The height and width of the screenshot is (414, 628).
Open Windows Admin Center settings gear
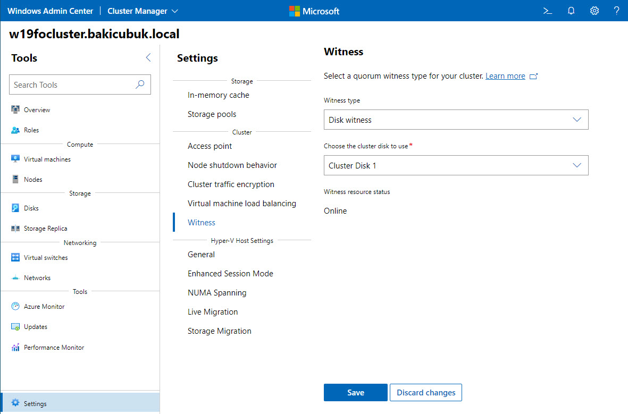594,11
